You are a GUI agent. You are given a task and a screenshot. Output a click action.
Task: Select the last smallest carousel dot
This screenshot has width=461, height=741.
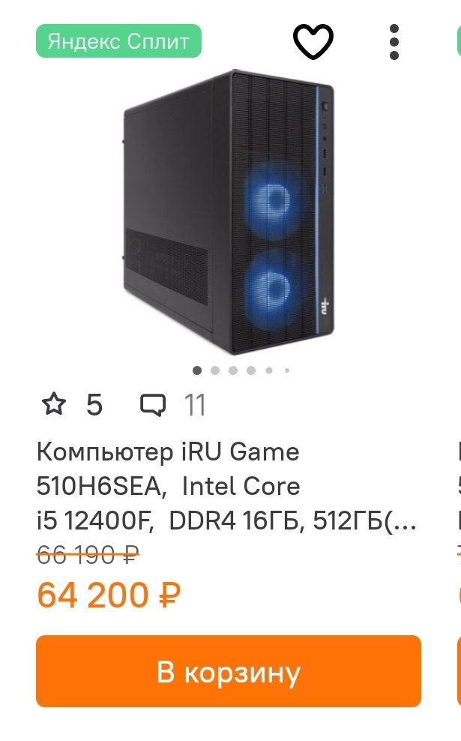point(286,370)
